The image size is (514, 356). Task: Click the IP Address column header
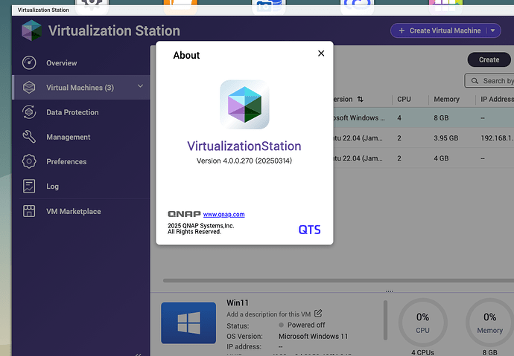tap(497, 99)
